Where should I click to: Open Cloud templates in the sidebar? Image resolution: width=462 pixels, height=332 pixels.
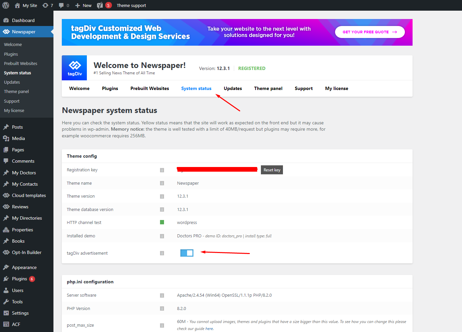point(27,195)
